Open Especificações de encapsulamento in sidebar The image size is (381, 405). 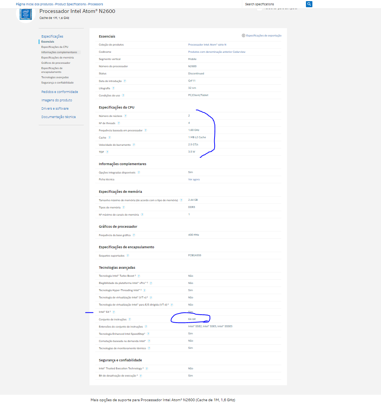(52, 70)
